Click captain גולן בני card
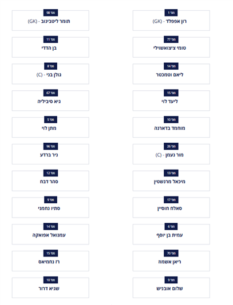233x305 pixels. [x=50, y=74]
